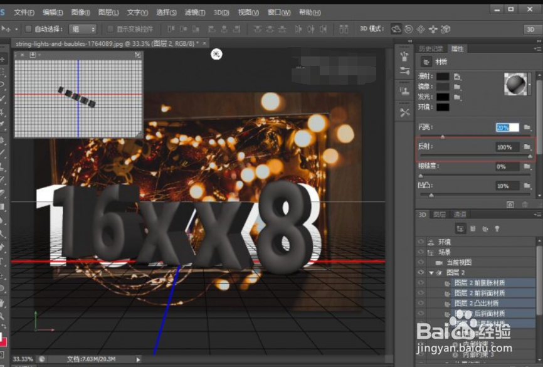The width and height of the screenshot is (543, 367).
Task: Open folder icon next to 发光 swatch
Action: click(457, 97)
